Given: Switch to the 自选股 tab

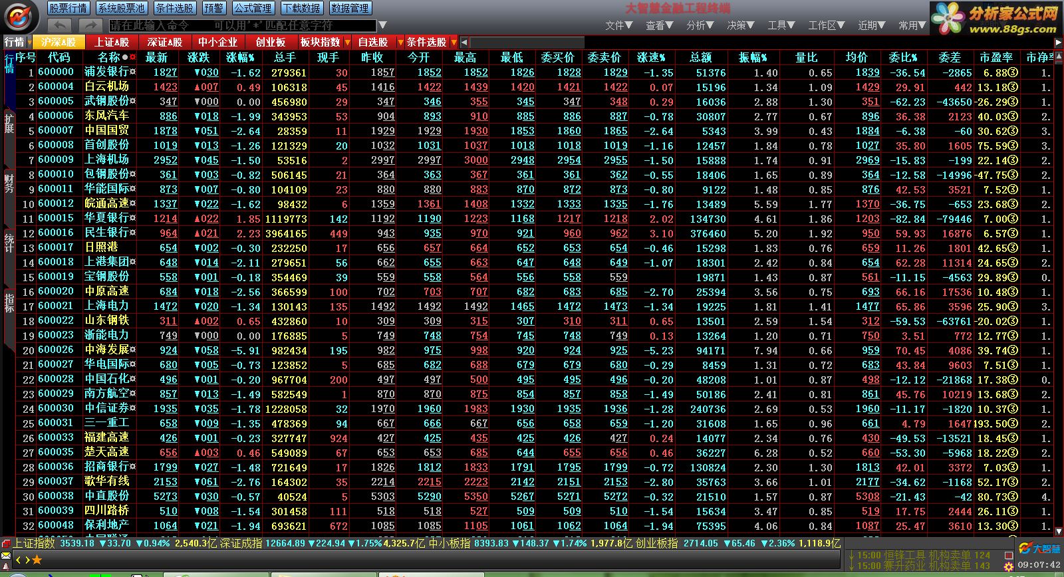Looking at the screenshot, I should tap(373, 42).
